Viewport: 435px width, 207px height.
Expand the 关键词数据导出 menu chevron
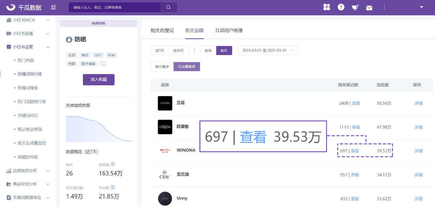tap(48, 198)
